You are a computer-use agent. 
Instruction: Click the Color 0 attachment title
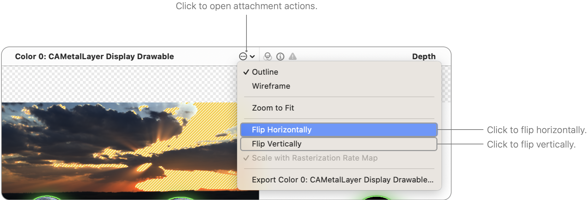(x=94, y=56)
